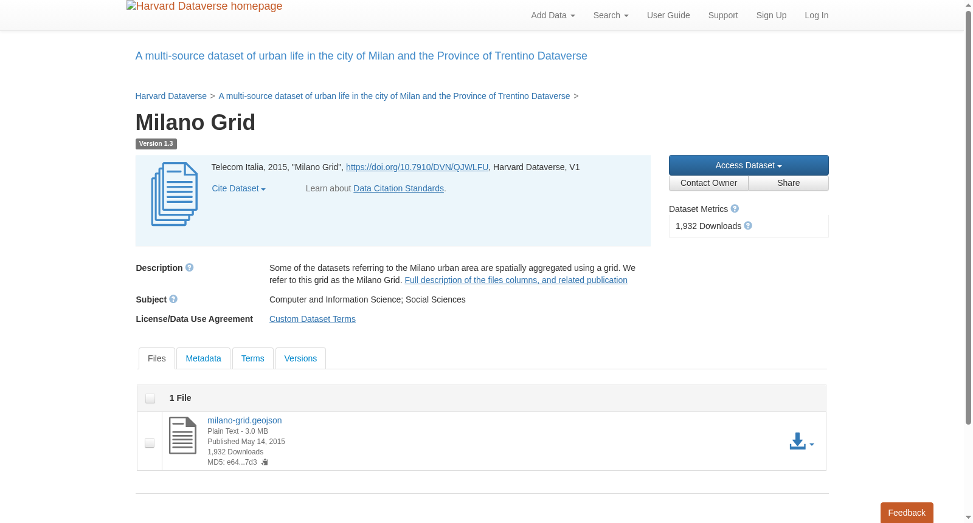Screen dimensions: 973x523
Task: Open the Feedback button
Action: coord(907,513)
